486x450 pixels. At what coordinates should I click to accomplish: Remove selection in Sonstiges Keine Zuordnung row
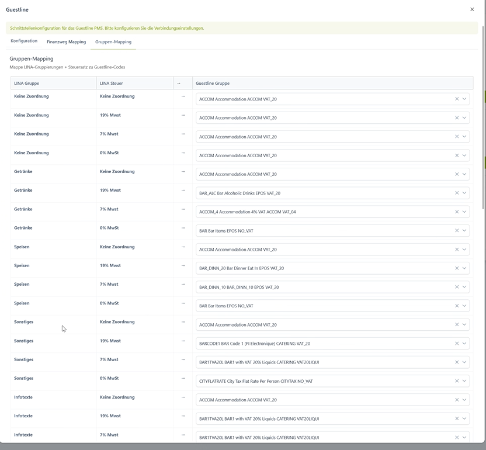(457, 324)
